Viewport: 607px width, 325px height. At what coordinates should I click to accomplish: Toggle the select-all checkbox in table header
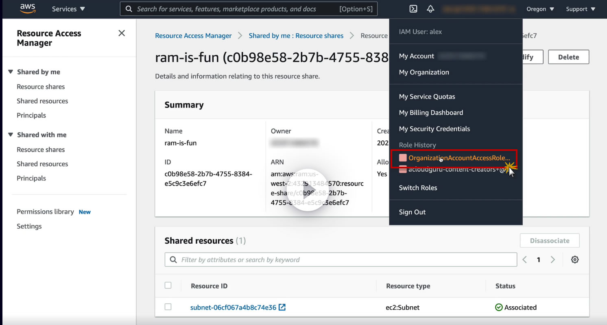pyautogui.click(x=168, y=286)
